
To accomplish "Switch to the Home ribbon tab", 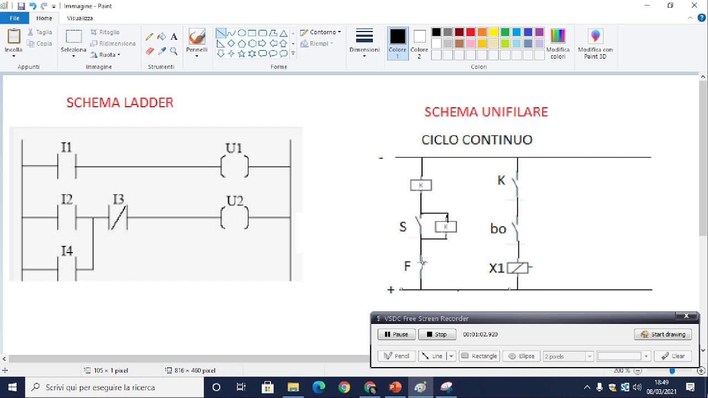I will coord(44,18).
